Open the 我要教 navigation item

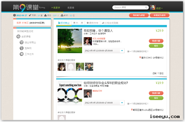coord(71,8)
